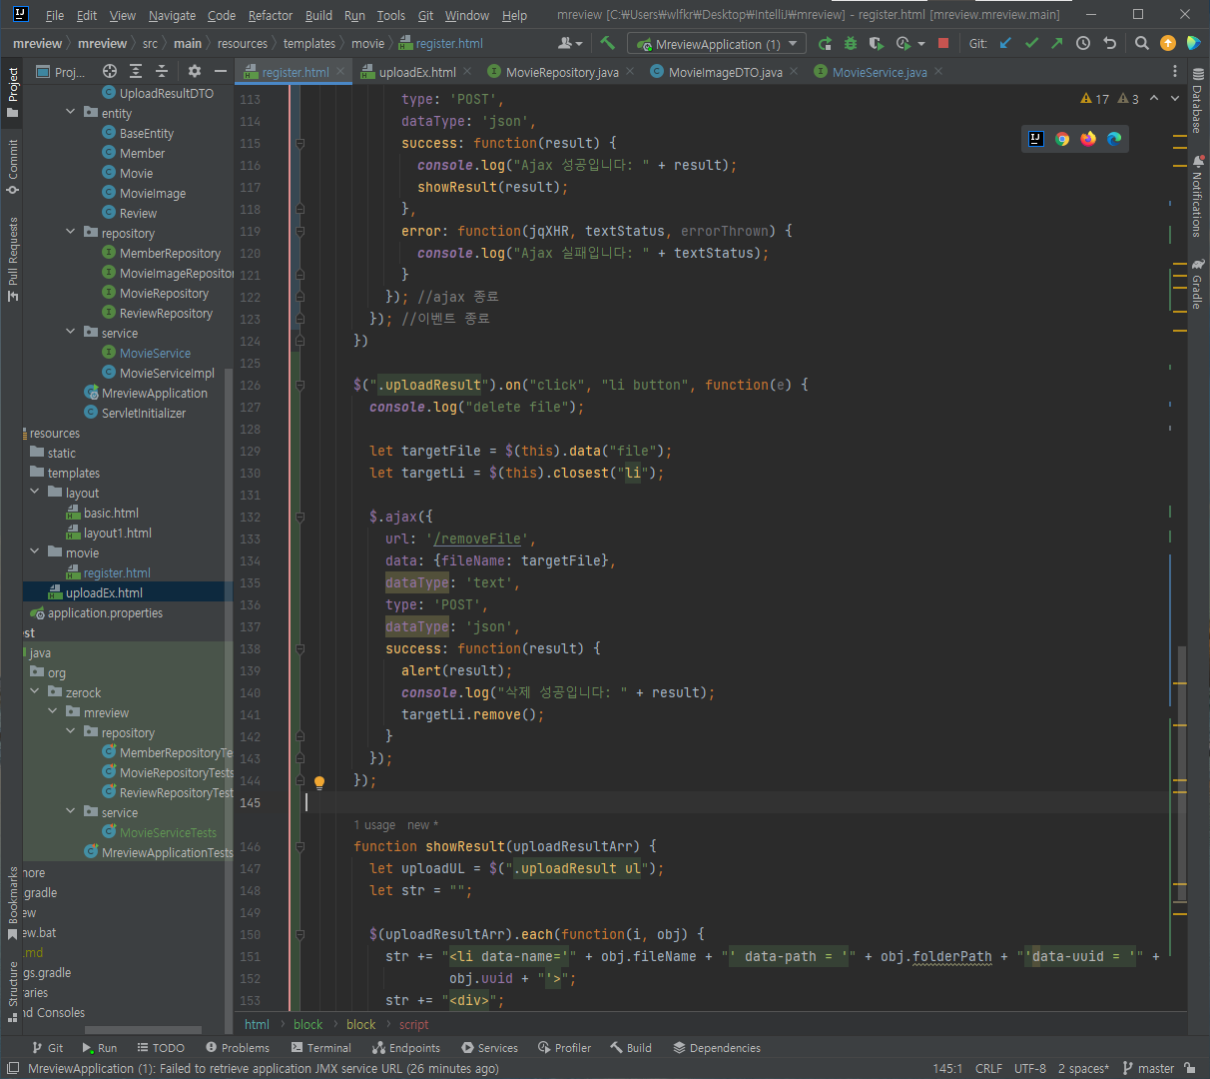Open the Refactor menu

[x=271, y=15]
